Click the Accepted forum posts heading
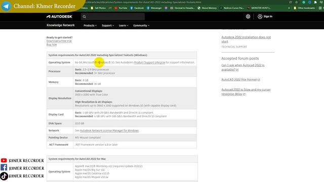This screenshot has width=324, height=182. [240, 59]
